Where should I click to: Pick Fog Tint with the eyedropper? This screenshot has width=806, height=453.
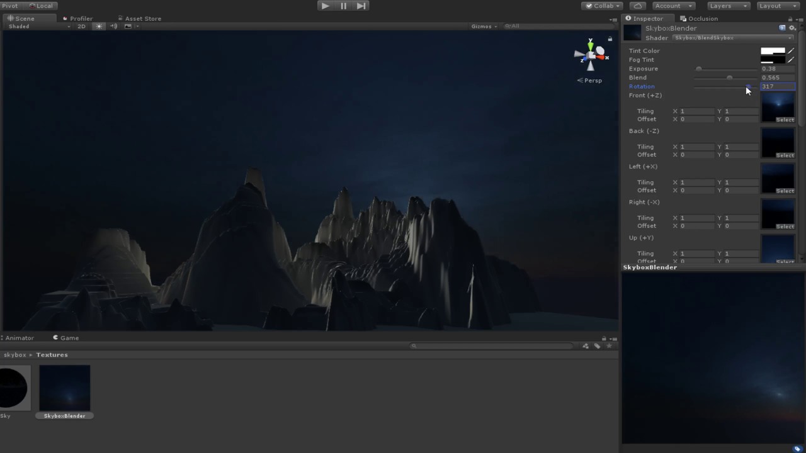[791, 60]
